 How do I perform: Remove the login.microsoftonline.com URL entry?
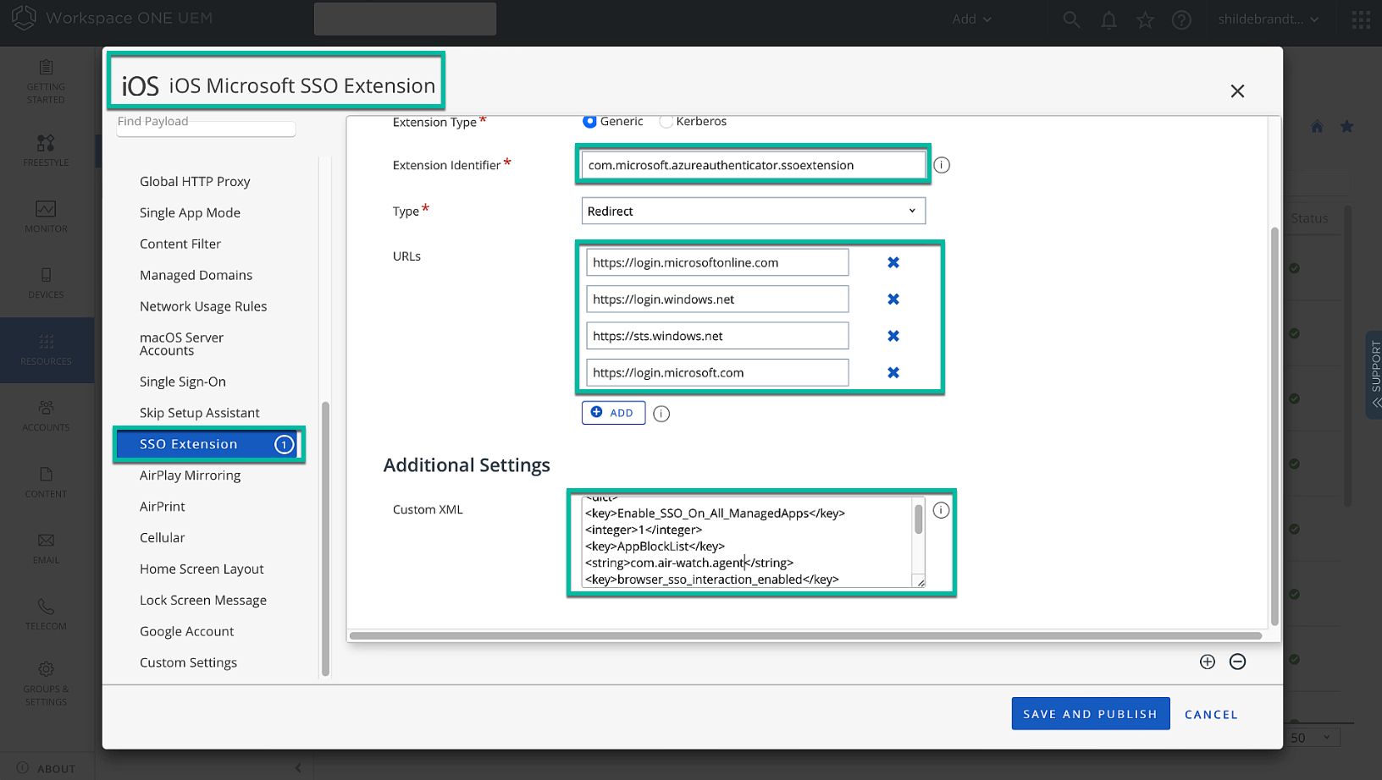pos(893,263)
